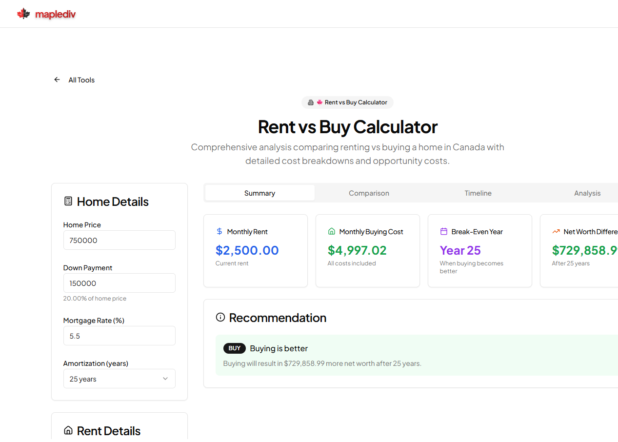
Task: Click the trending arrow icon on Net Worth card
Action: click(556, 231)
